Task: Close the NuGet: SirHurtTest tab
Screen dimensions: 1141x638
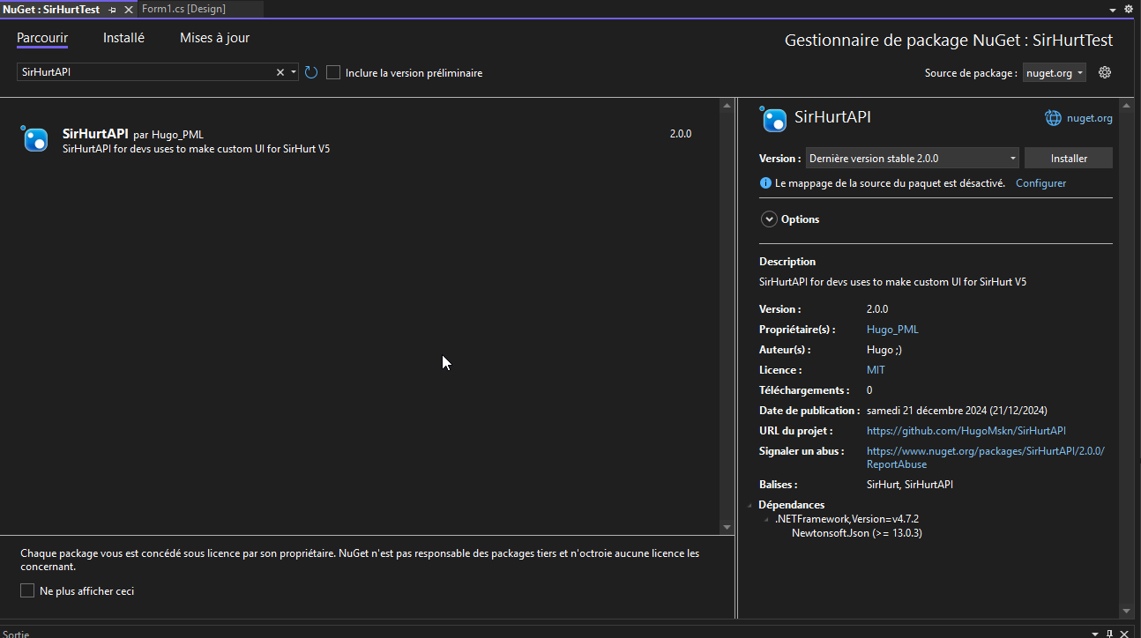Action: click(128, 9)
